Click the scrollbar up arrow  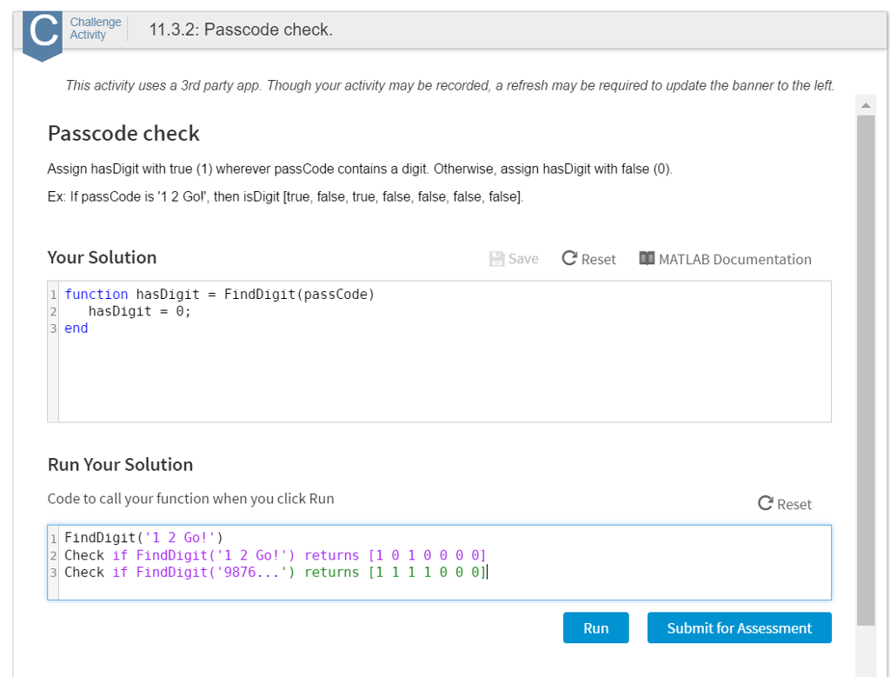pyautogui.click(x=866, y=103)
